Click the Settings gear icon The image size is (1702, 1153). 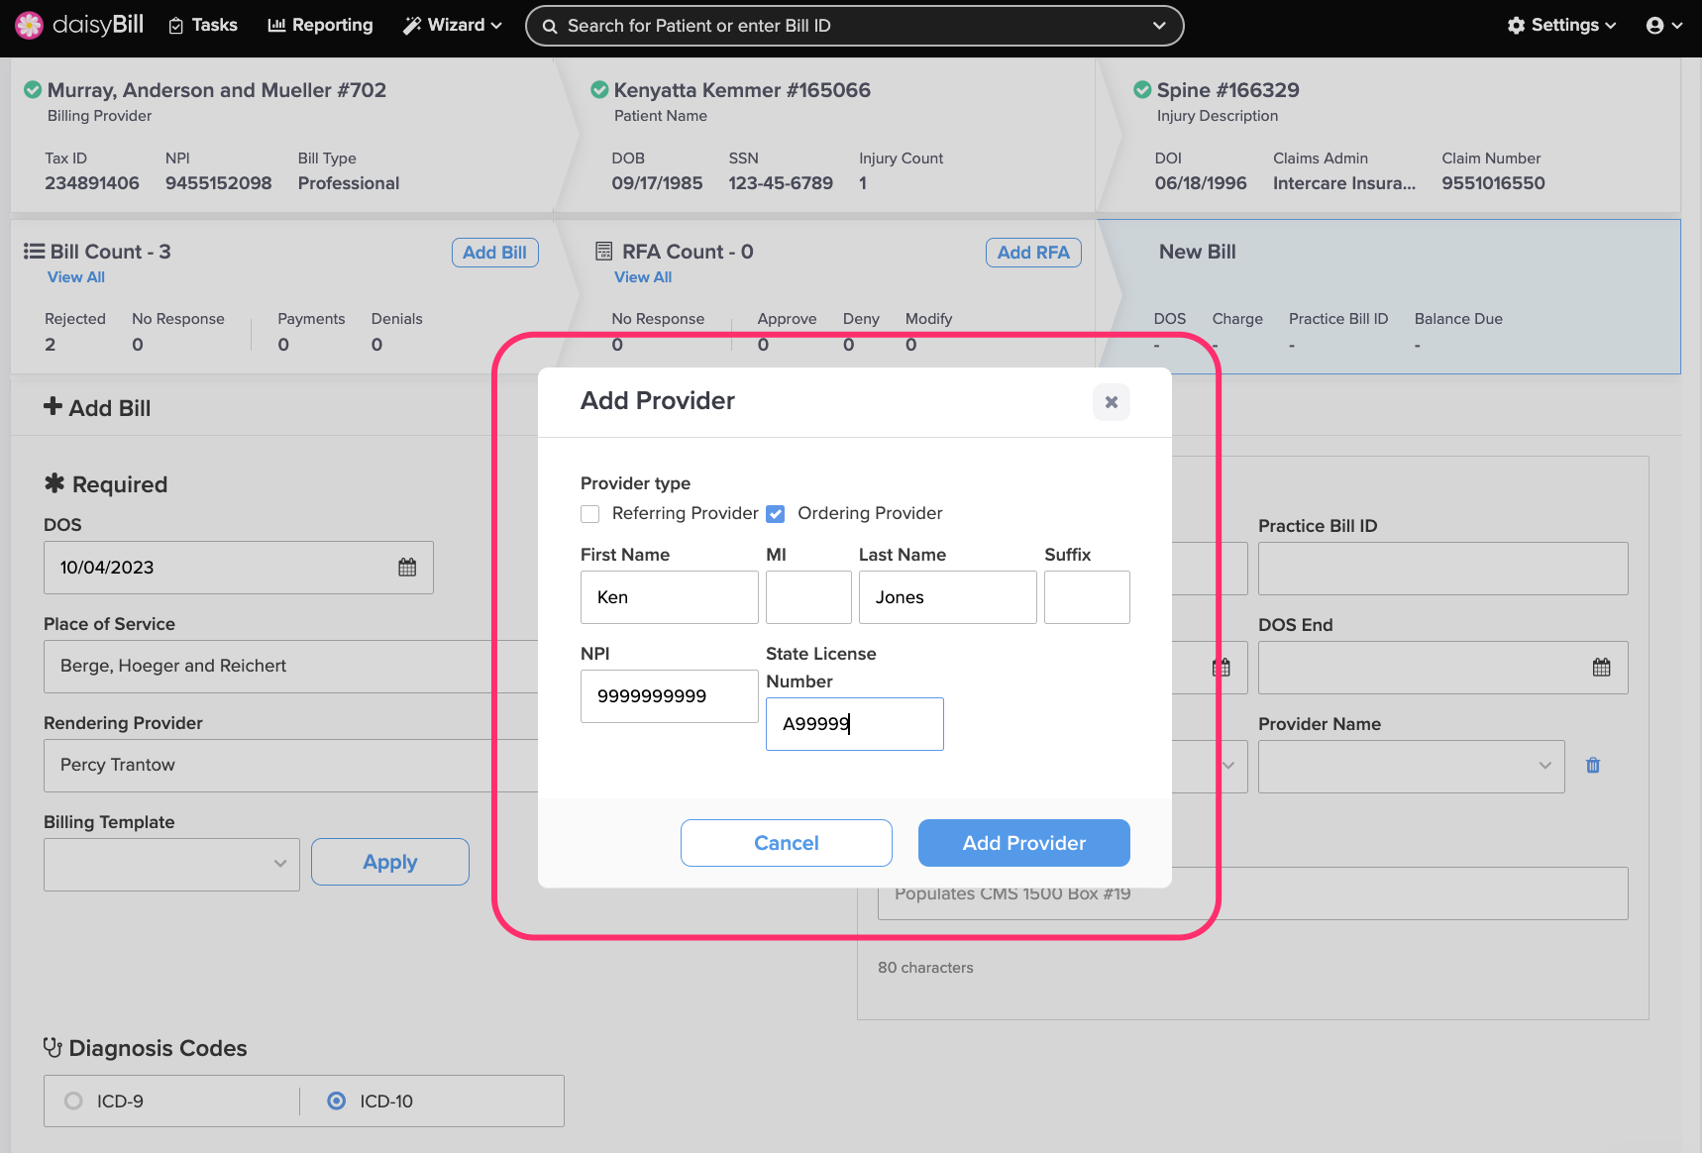(1516, 26)
